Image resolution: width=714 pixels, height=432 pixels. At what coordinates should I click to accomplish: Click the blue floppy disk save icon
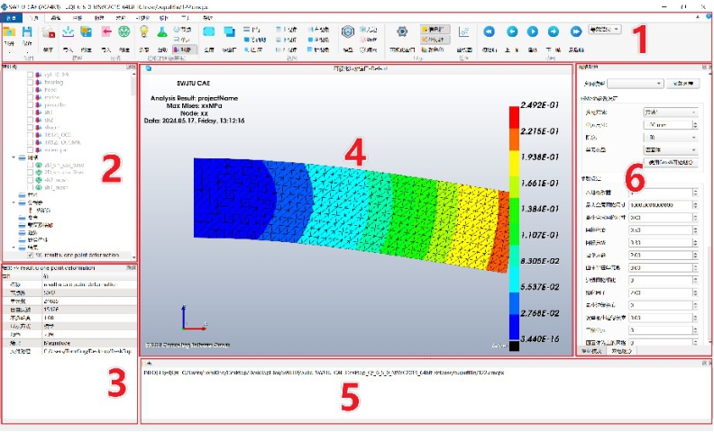(x=27, y=31)
